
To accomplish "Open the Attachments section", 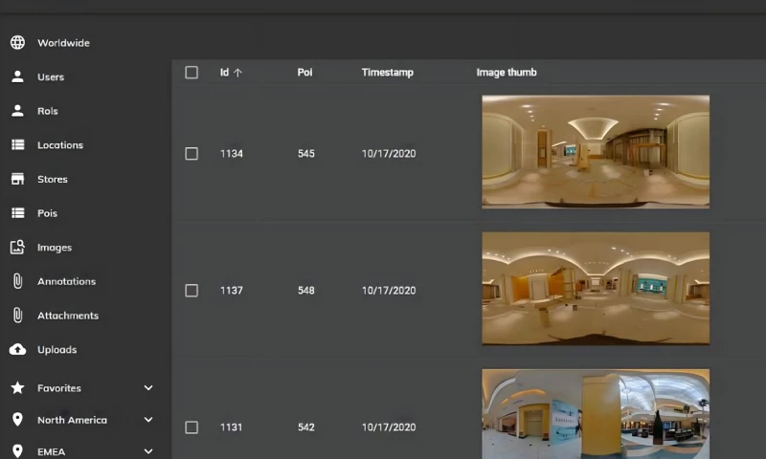I will click(68, 316).
